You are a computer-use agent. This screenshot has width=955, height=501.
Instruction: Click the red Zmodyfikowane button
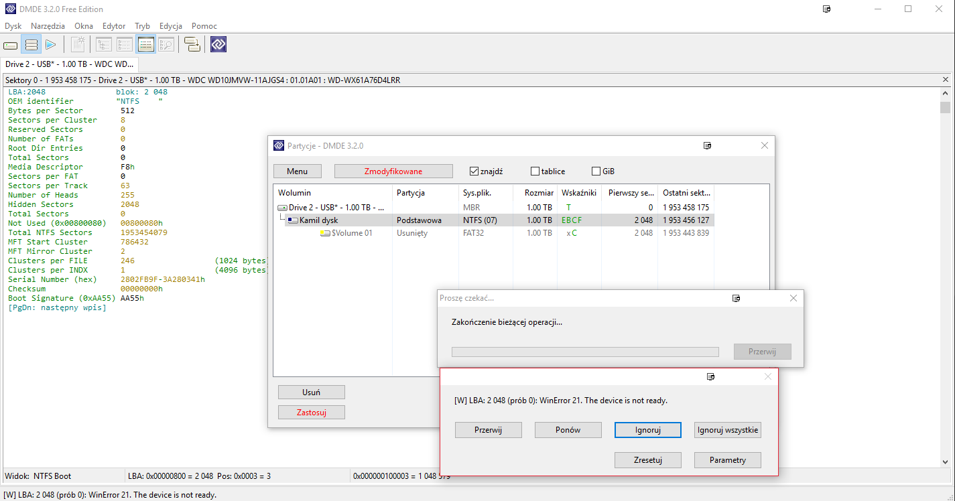[x=393, y=171]
